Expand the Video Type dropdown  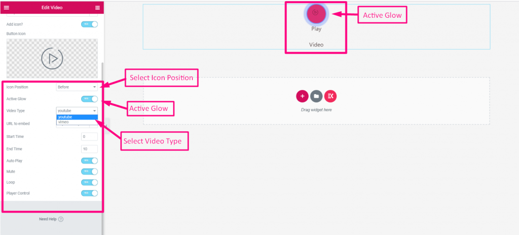point(77,110)
